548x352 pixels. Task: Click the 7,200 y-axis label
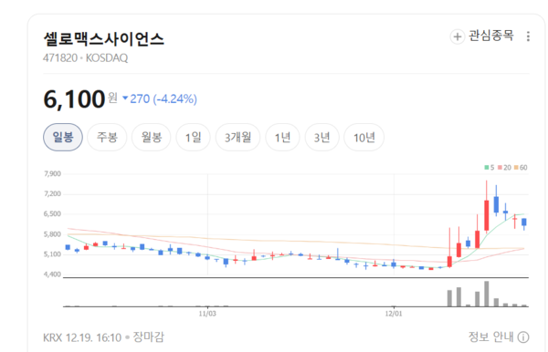[52, 194]
